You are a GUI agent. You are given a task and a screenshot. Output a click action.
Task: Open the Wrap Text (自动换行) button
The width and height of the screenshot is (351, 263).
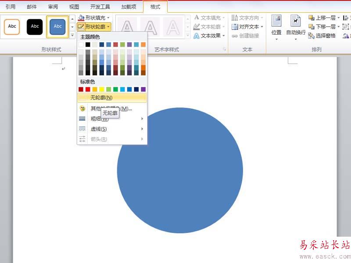(296, 27)
